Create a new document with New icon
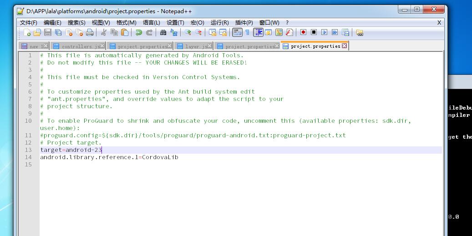This screenshot has height=236, width=472. [x=27, y=32]
